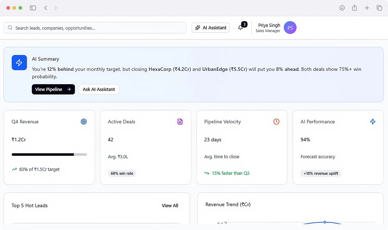Click the Active Deals document icon

point(180,122)
